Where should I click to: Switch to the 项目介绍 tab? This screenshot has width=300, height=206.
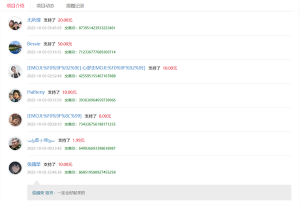pyautogui.click(x=15, y=5)
